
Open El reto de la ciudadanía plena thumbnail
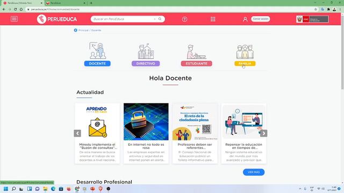[195, 122]
